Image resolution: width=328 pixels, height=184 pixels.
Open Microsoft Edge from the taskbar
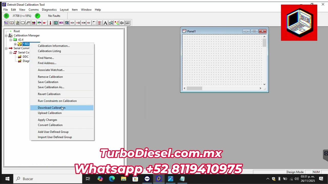coord(112,179)
